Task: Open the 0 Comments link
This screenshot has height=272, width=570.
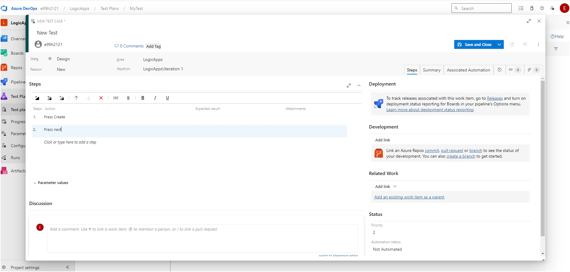Action: click(129, 46)
